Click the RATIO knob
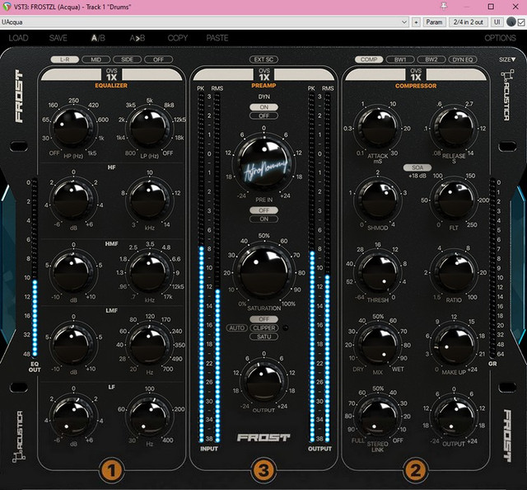This screenshot has width=527, height=490. click(x=454, y=273)
